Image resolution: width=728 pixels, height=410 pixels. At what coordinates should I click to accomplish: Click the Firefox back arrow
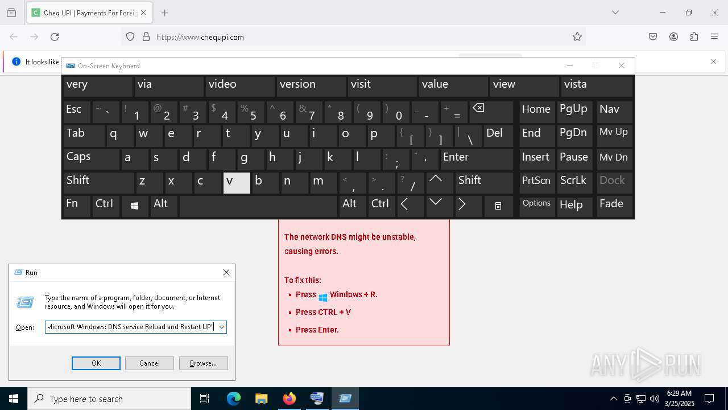tap(14, 37)
